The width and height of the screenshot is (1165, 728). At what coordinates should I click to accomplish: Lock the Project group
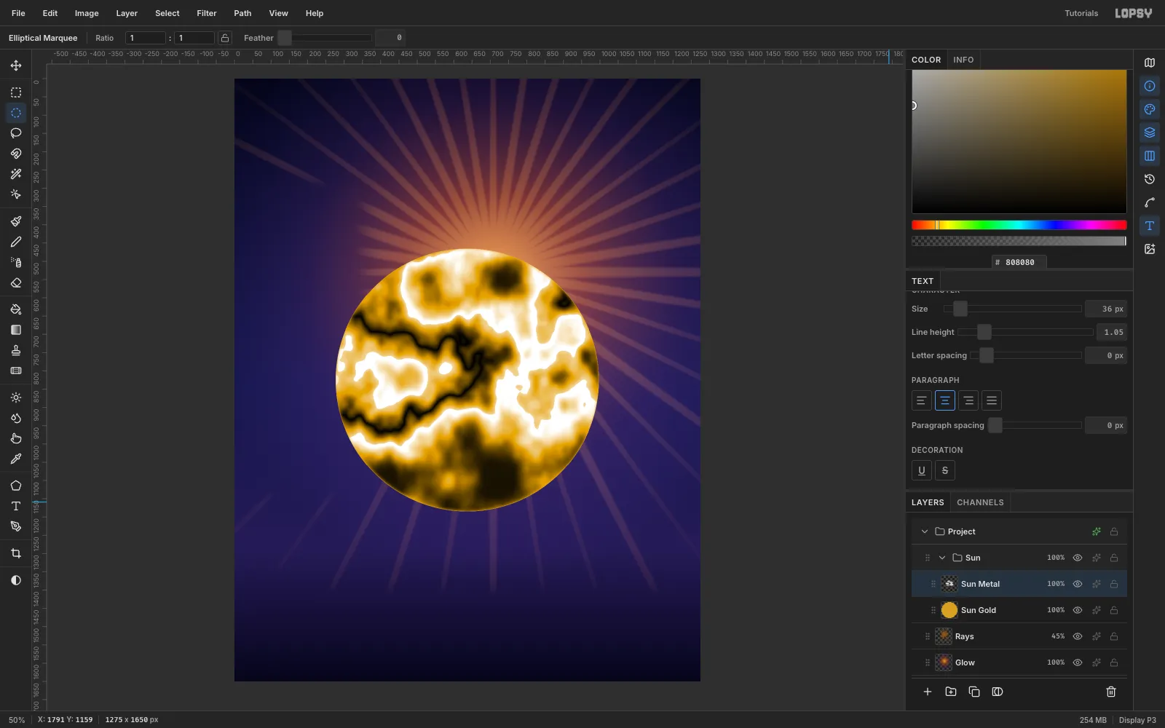[x=1114, y=531]
